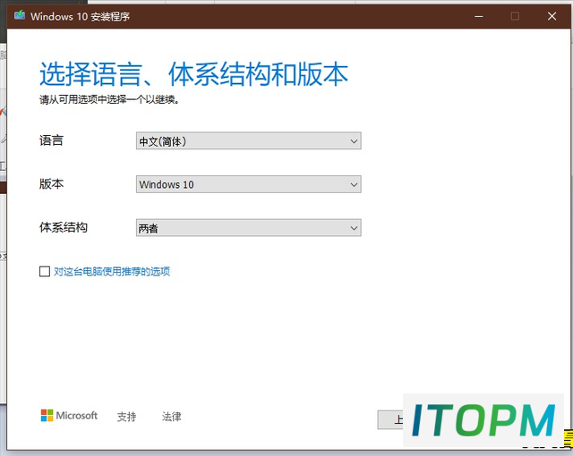Open the 支持 link

pos(126,417)
